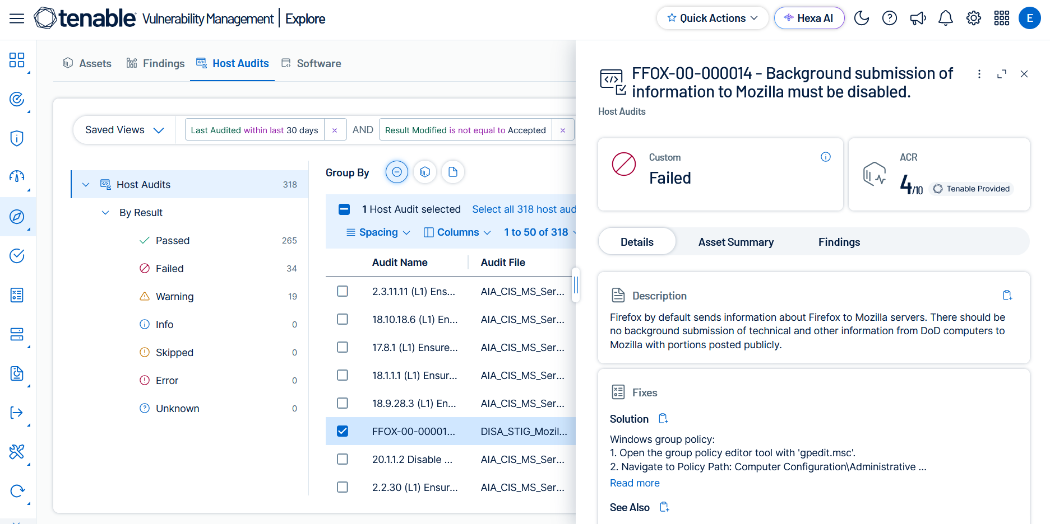Screen dimensions: 1050x524
Task: Click the Tenable Provided ACR badge
Action: [x=972, y=189]
